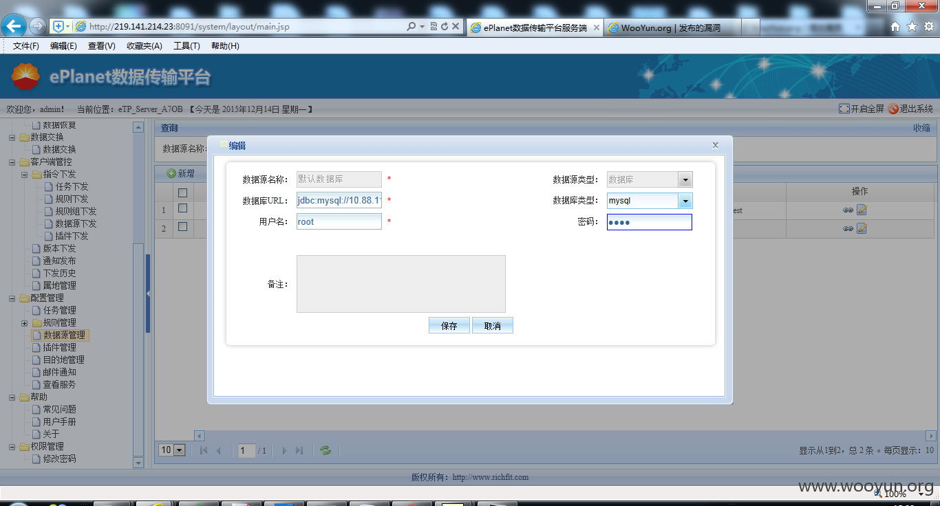Viewport: 940px width, 506px height.
Task: Open browser Favorites star icon
Action: pyautogui.click(x=912, y=27)
